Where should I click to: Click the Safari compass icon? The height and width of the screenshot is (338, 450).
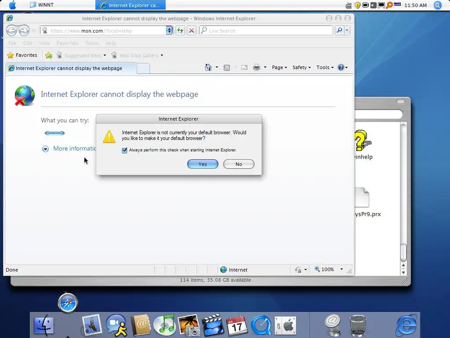(68, 303)
